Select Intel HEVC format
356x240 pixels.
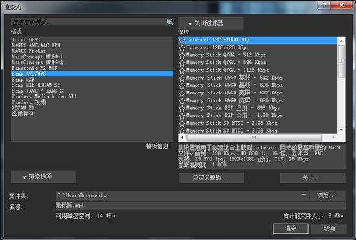(x=92, y=39)
